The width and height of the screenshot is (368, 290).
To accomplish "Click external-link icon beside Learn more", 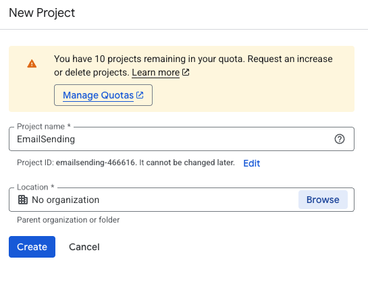I will click(186, 72).
